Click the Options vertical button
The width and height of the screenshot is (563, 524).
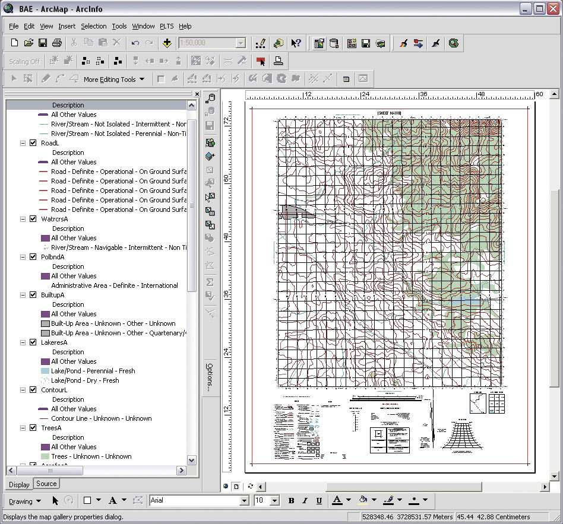210,376
